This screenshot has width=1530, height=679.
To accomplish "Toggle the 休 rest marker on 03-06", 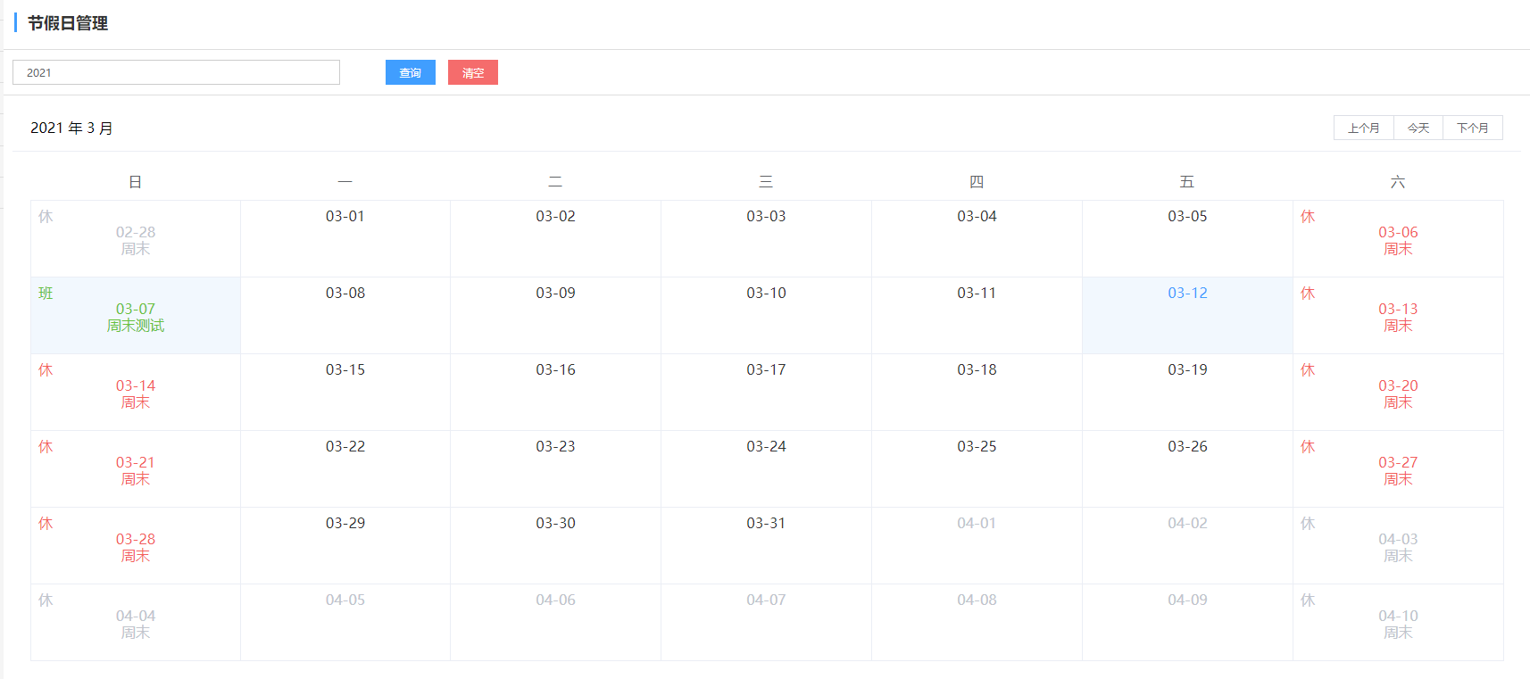I will 1308,216.
